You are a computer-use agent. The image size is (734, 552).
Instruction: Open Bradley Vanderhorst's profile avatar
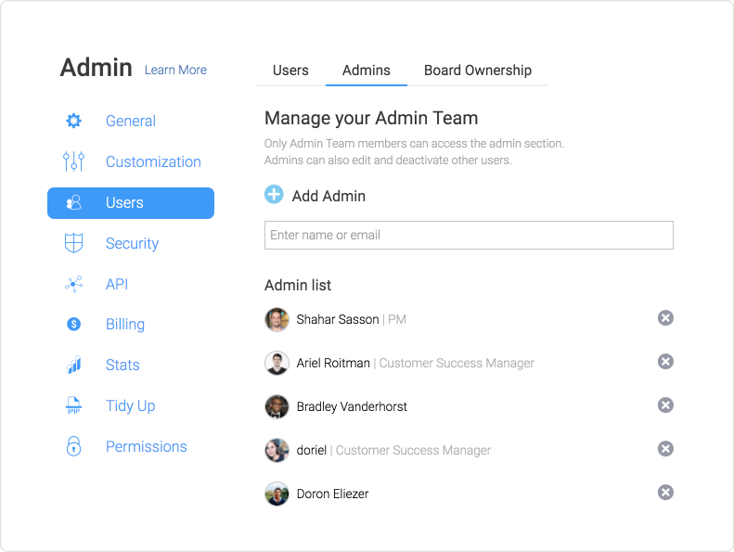point(277,406)
